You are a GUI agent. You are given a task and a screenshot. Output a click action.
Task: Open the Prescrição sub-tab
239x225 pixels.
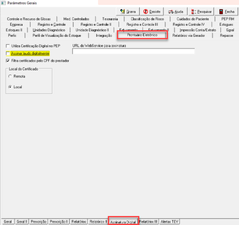click(38, 221)
